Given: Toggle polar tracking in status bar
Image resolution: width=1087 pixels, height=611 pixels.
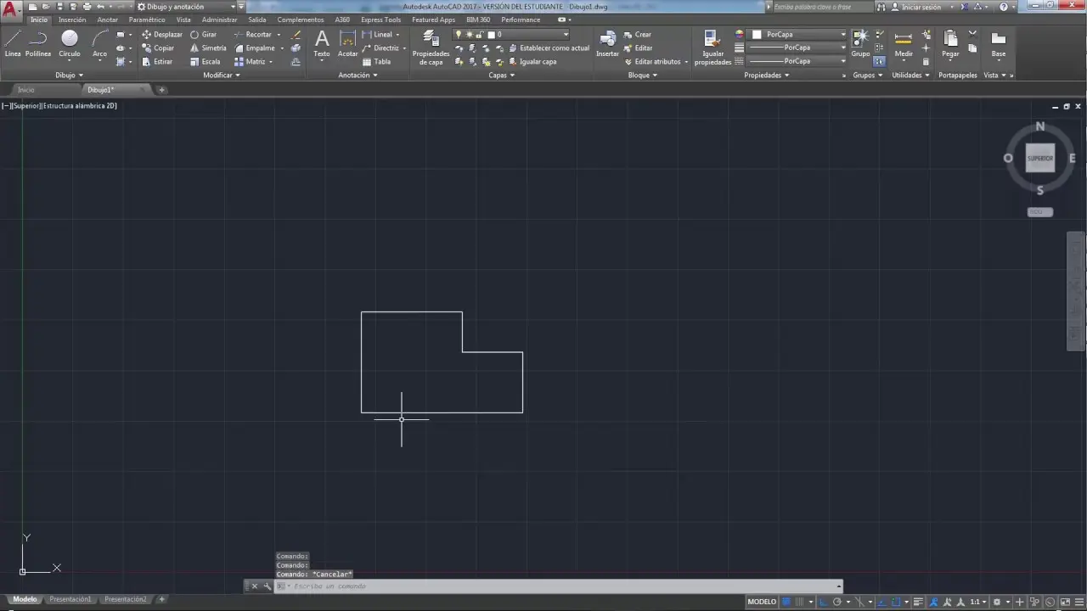Looking at the screenshot, I should (x=837, y=602).
